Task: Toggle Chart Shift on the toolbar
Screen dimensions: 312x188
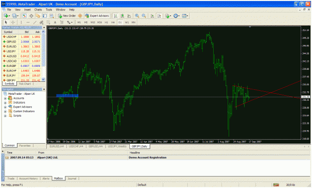Action: click(159, 15)
